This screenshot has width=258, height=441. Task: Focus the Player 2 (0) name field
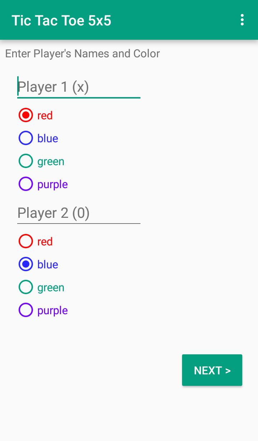79,213
